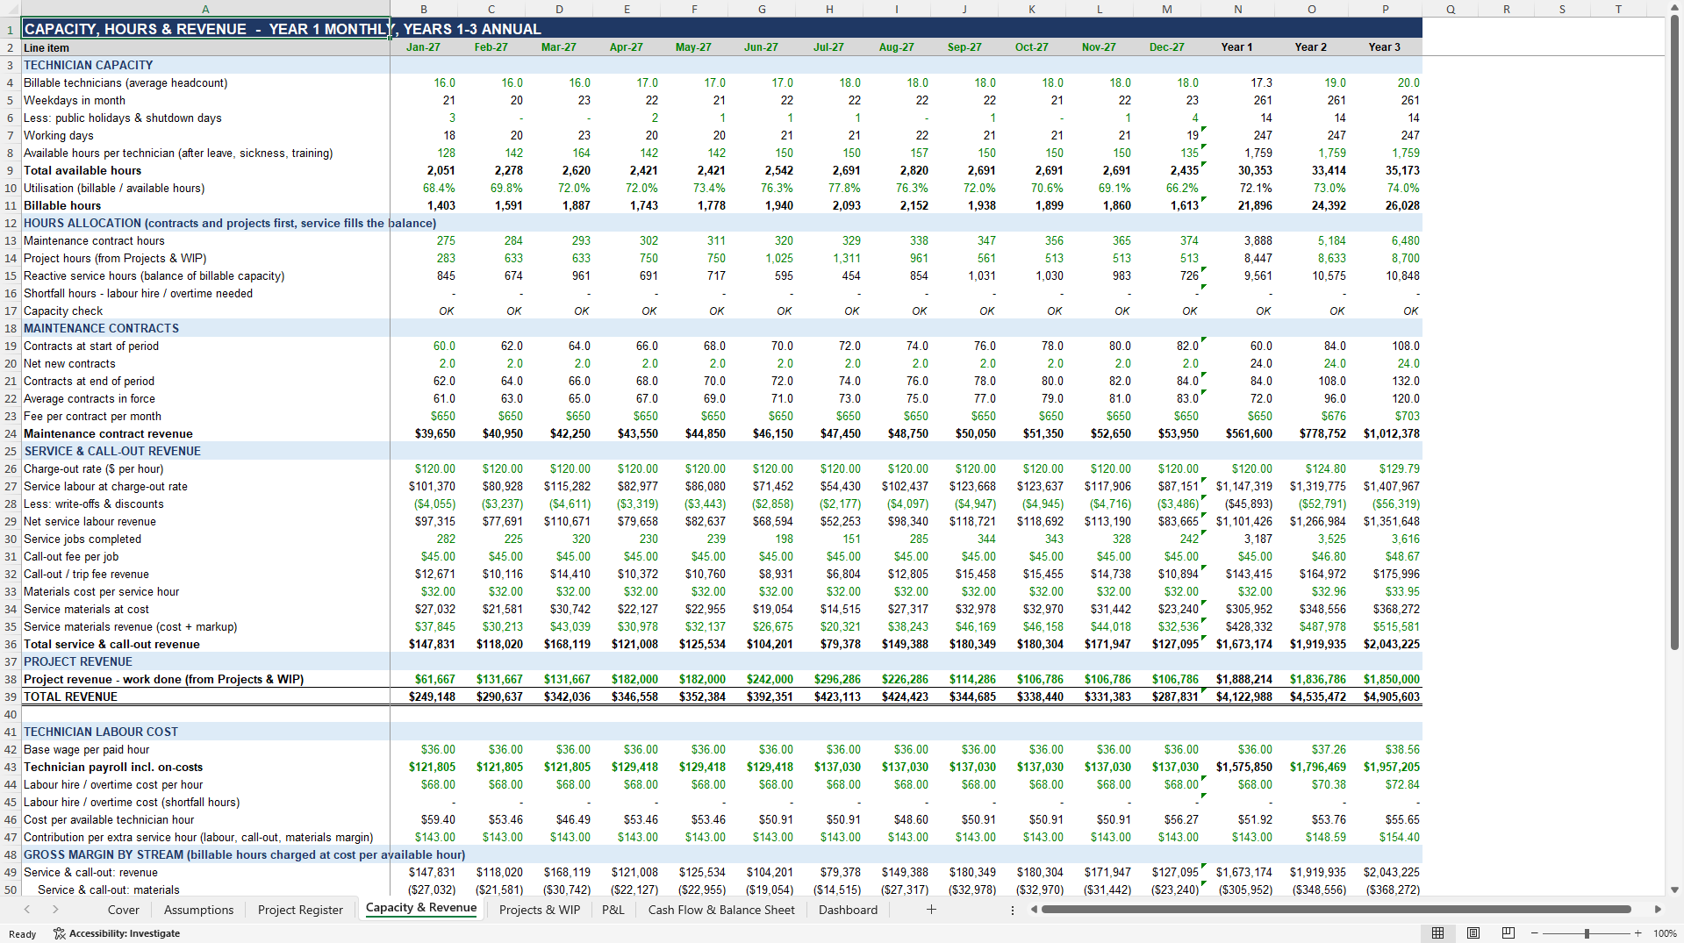Click the Accessibility Investigate icon
The width and height of the screenshot is (1684, 943).
pos(60,933)
